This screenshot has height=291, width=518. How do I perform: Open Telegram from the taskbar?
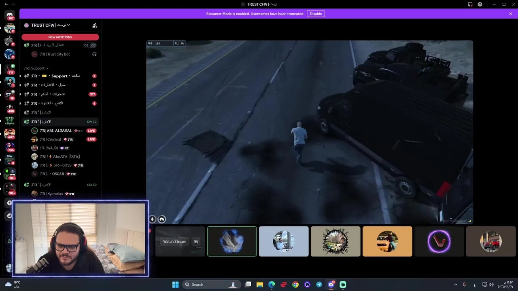(319, 285)
